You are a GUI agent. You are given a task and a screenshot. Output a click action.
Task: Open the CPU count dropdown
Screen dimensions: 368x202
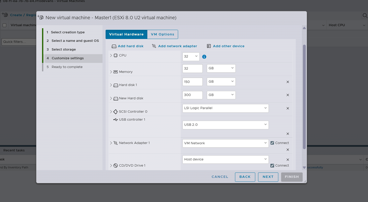click(x=191, y=56)
